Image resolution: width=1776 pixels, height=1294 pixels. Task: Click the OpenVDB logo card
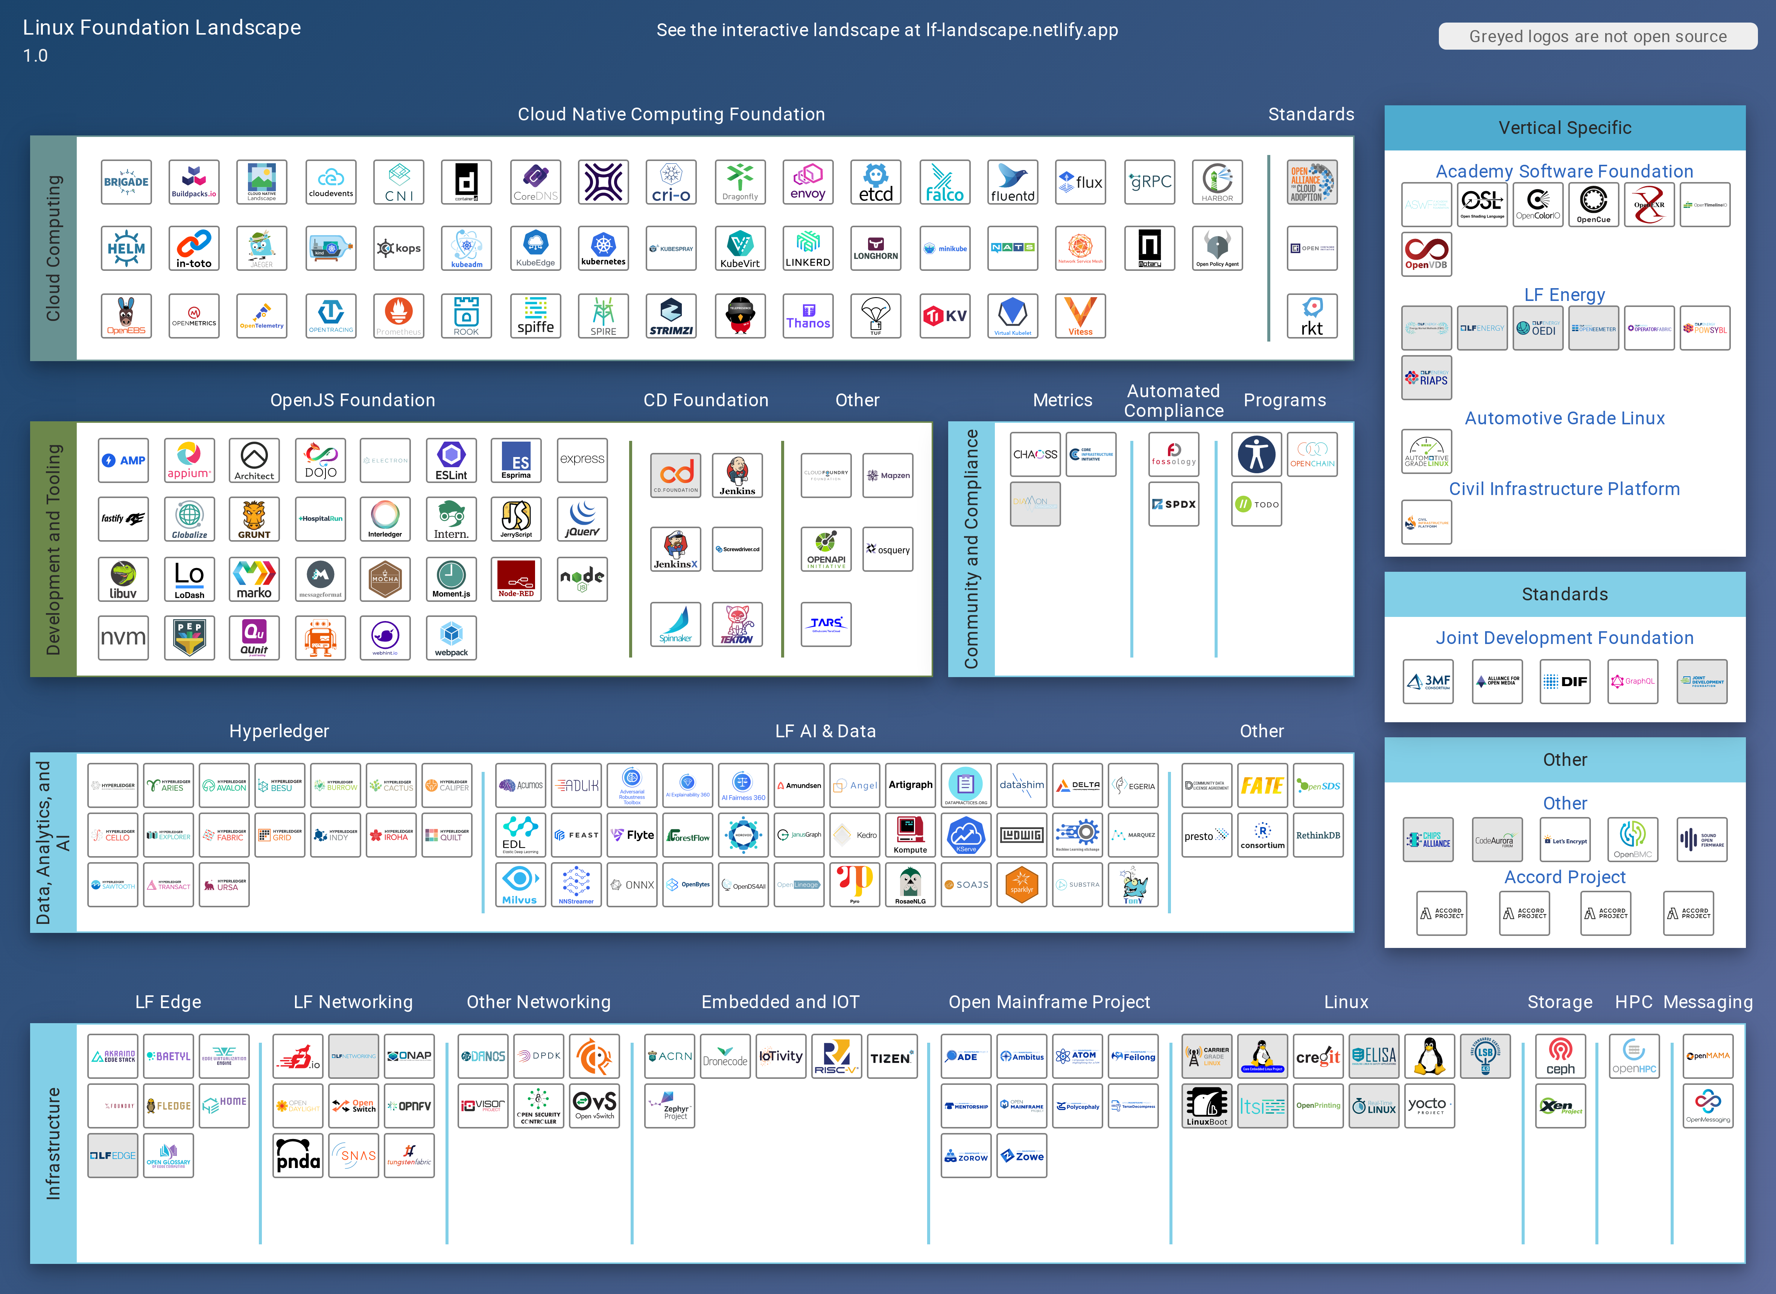pos(1426,255)
